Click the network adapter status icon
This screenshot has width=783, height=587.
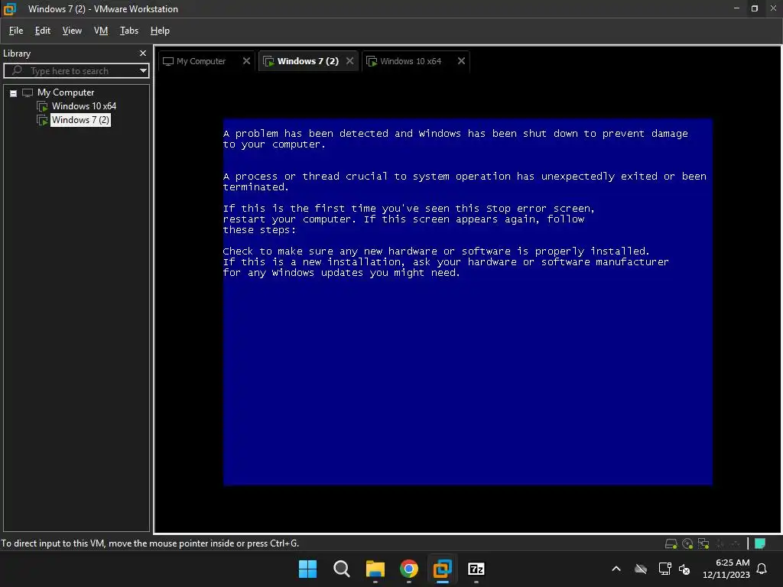[703, 543]
